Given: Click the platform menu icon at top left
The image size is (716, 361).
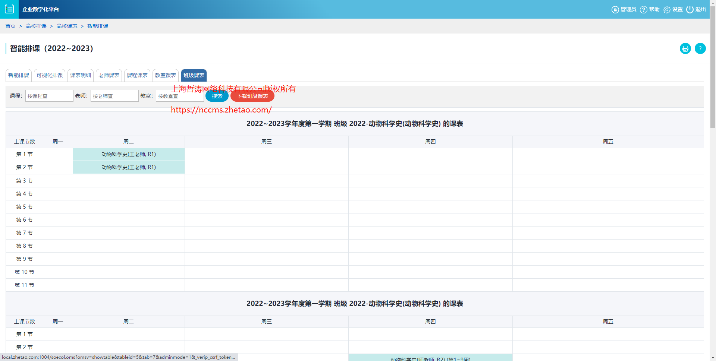Looking at the screenshot, I should point(9,9).
